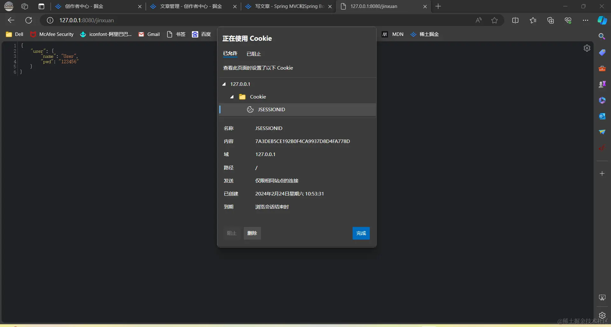
Task: Close the 文章管理 tab
Action: [x=235, y=6]
